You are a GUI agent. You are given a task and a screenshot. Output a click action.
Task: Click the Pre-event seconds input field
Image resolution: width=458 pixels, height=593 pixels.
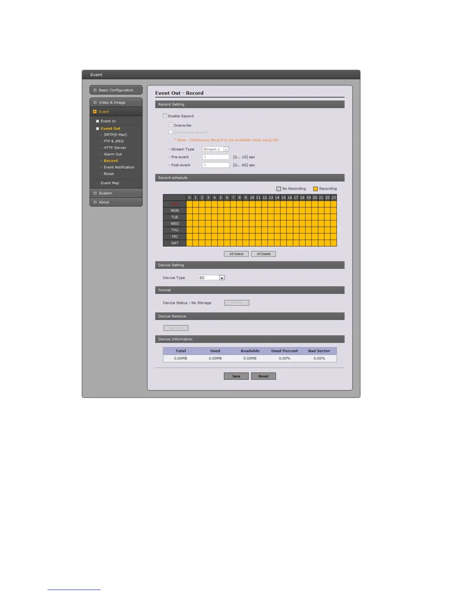pos(216,157)
